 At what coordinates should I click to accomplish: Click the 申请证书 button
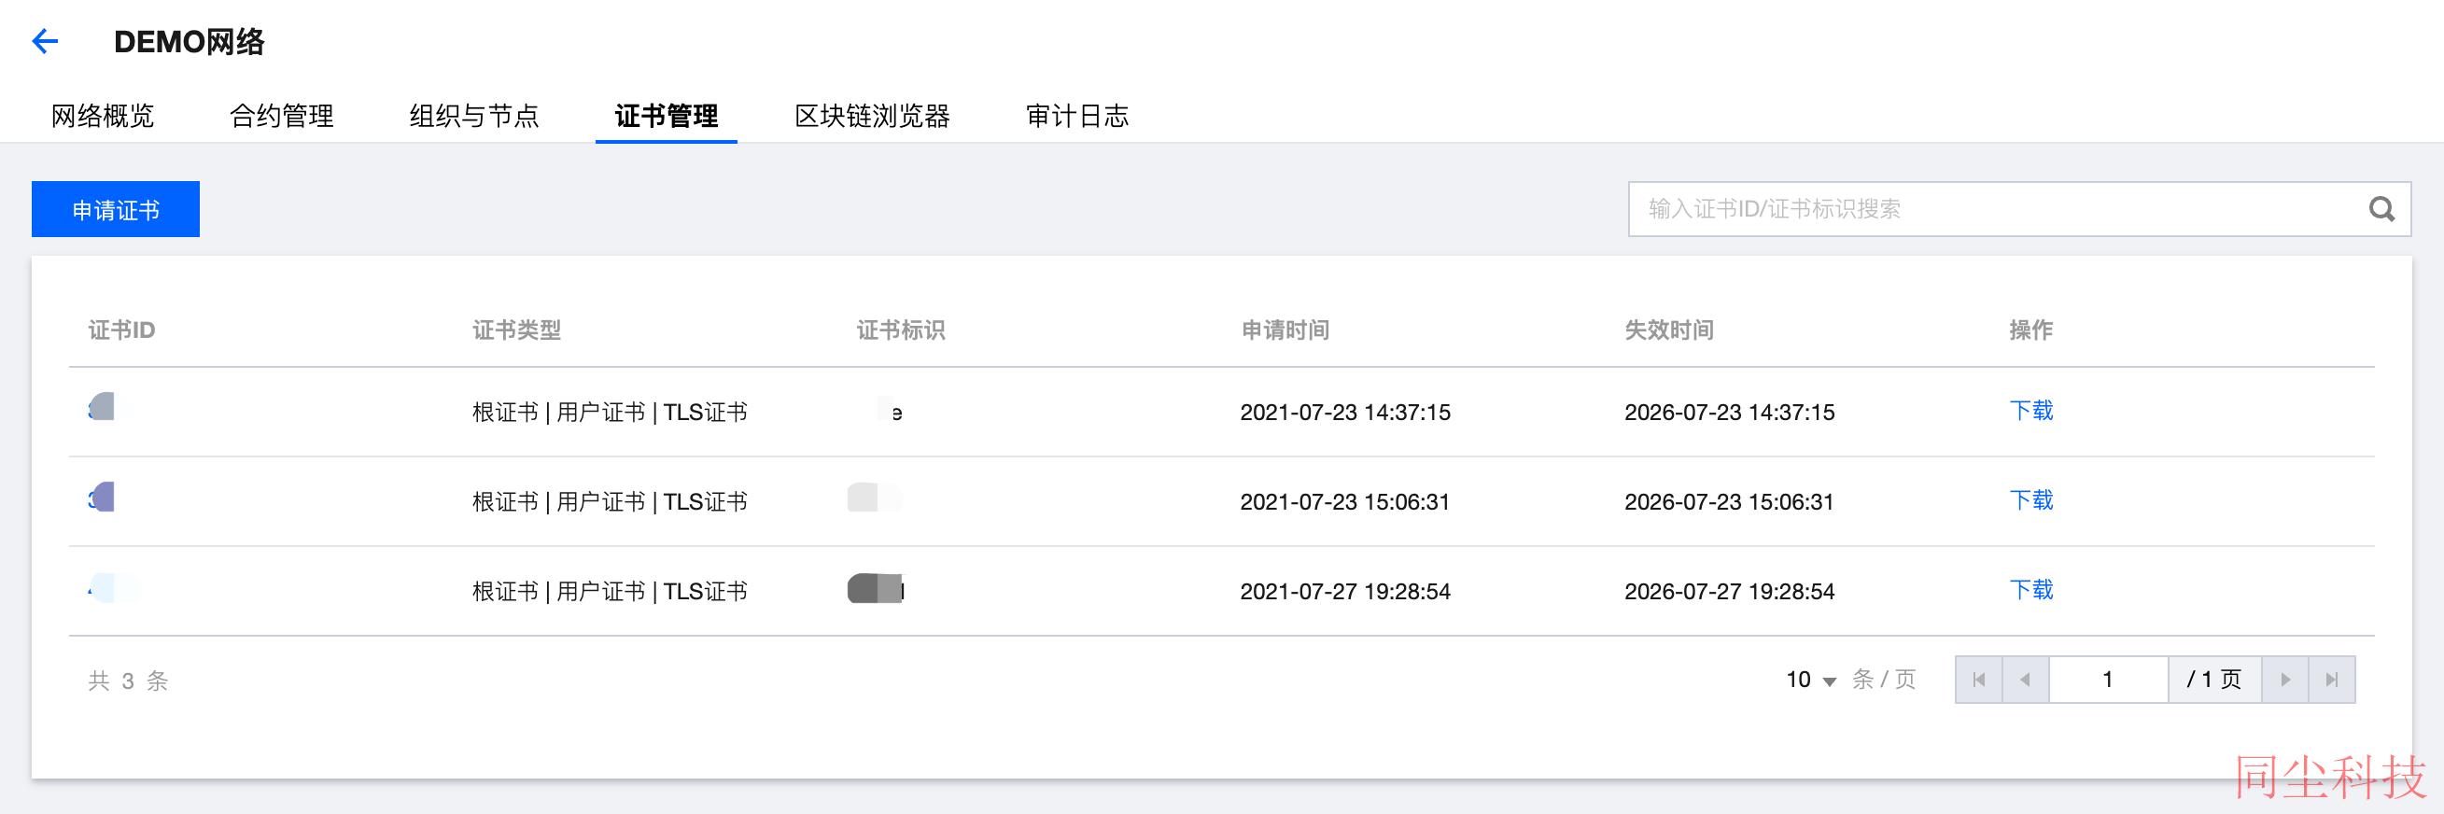coord(116,209)
